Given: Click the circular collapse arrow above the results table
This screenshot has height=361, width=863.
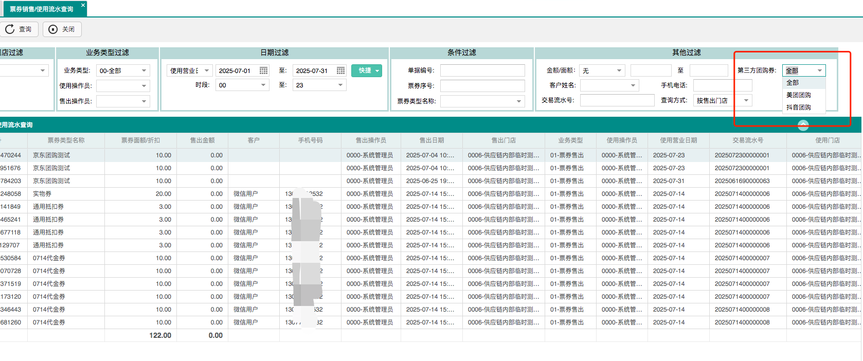Looking at the screenshot, I should pyautogui.click(x=803, y=125).
